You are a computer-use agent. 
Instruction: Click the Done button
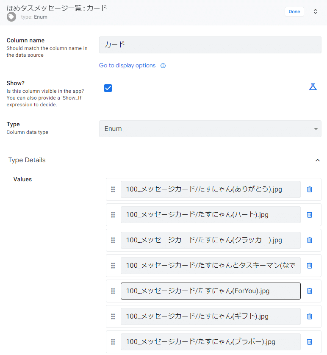[x=294, y=11]
